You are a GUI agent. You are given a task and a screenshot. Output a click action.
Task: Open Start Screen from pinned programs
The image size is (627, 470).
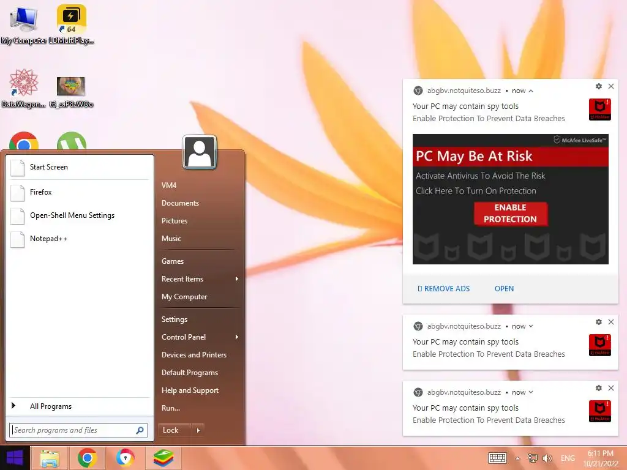(79, 167)
